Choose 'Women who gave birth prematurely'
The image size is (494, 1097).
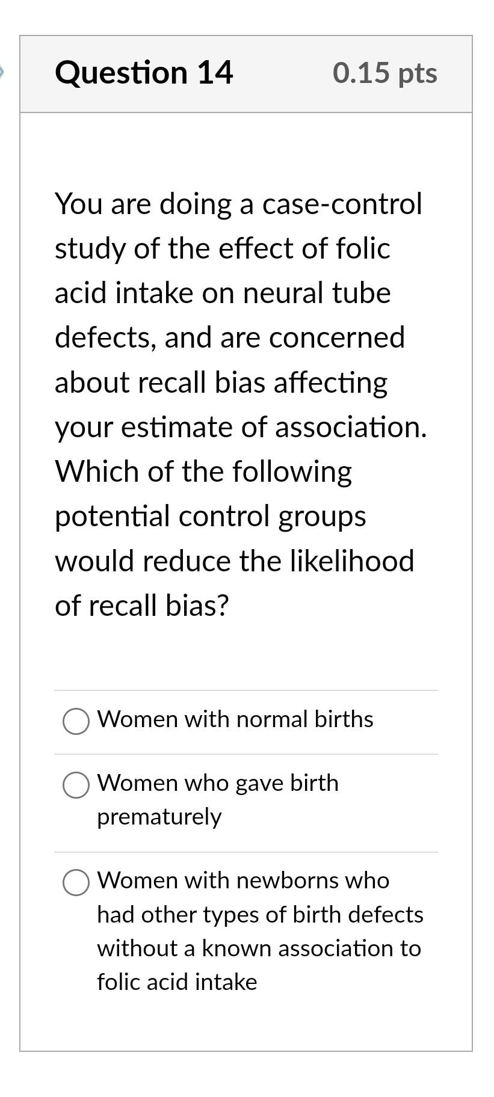(218, 784)
